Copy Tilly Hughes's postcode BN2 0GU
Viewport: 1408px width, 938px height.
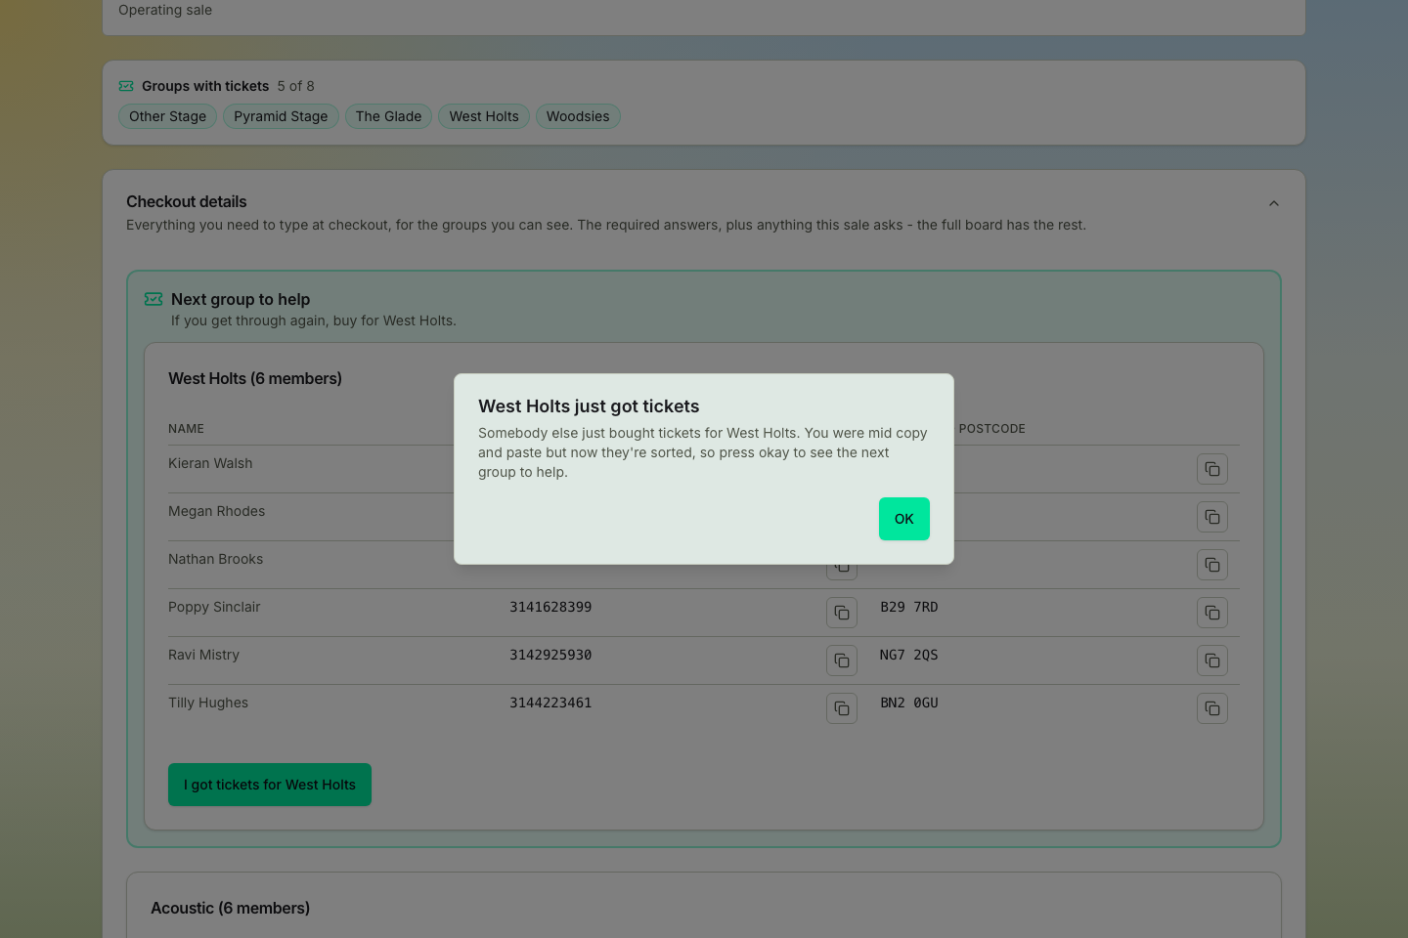(x=1212, y=708)
